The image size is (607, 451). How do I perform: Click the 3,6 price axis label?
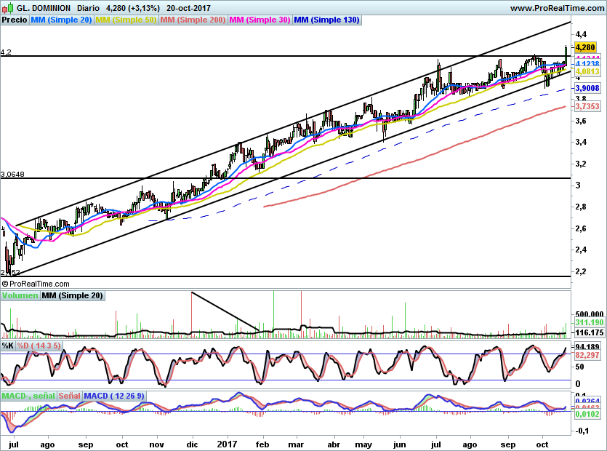click(581, 121)
